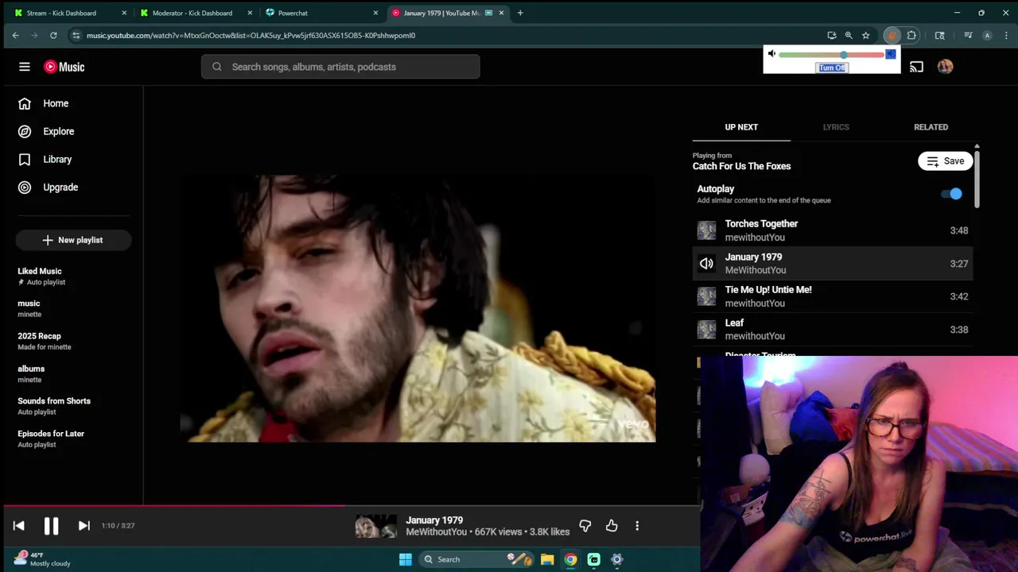Install app icon in address bar
The image size is (1018, 572).
[x=832, y=35]
